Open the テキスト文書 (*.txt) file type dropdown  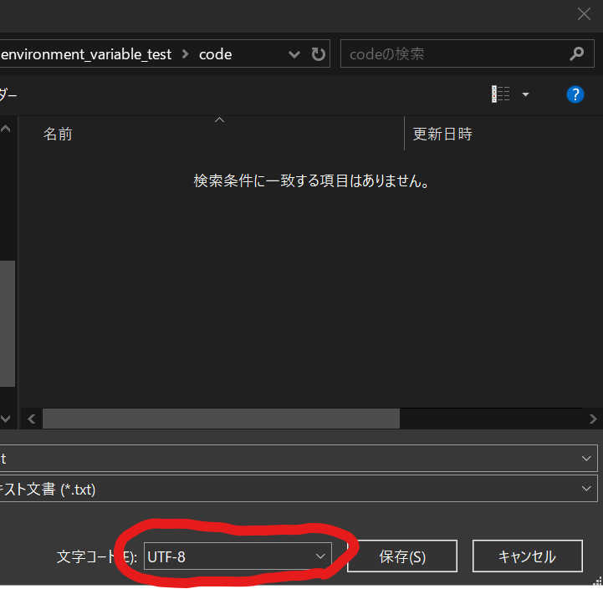coord(299,489)
